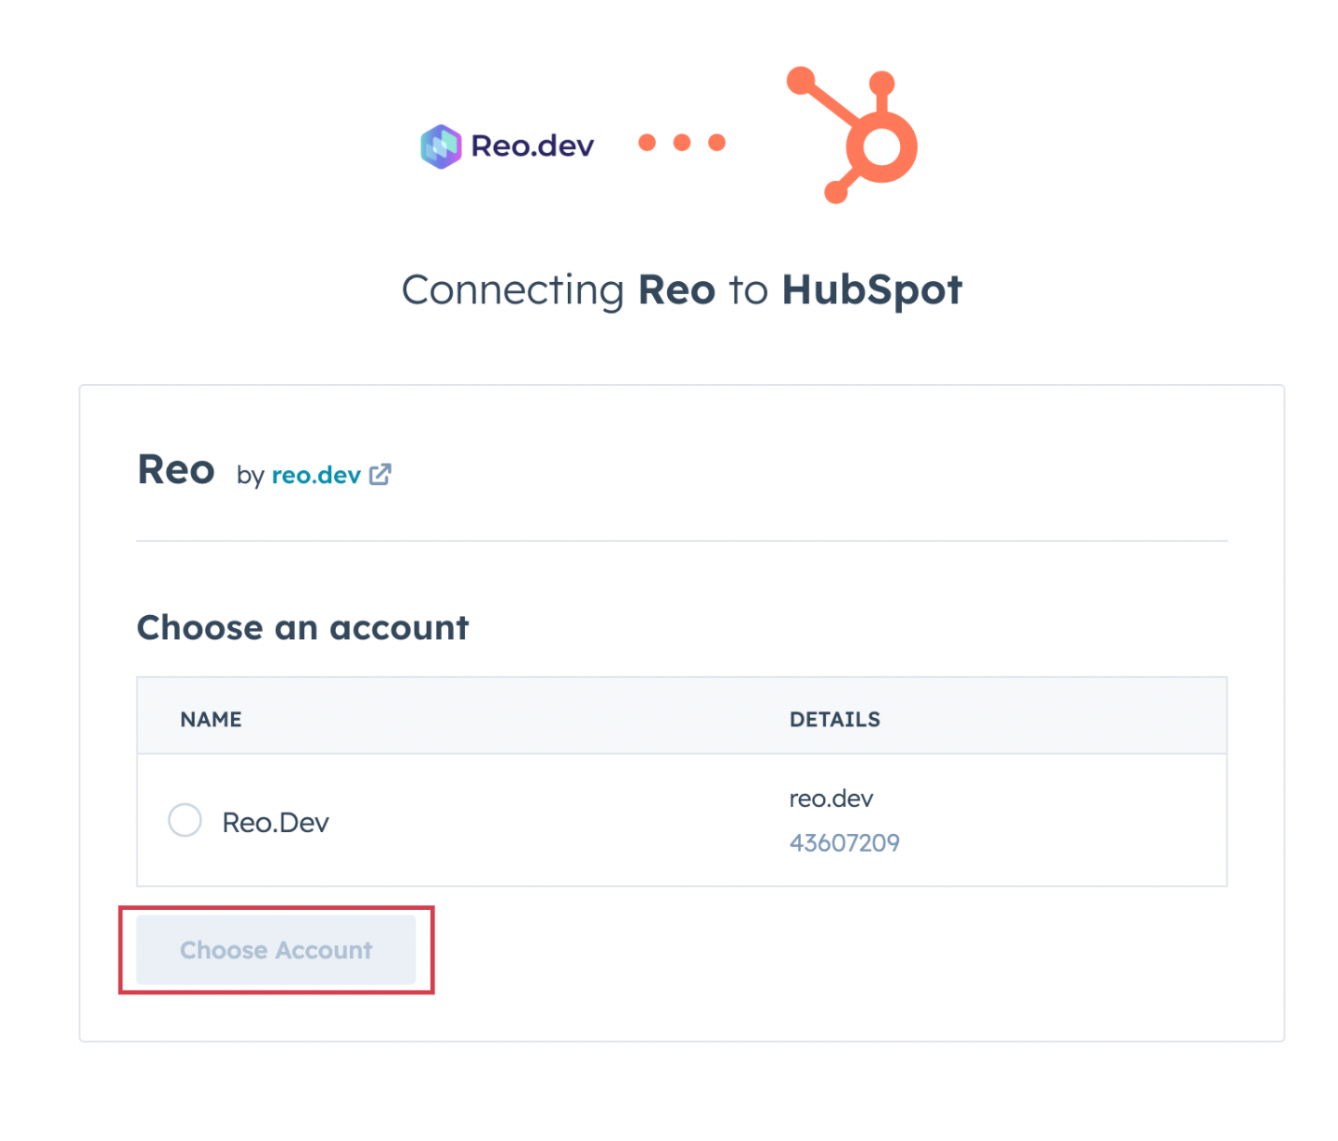
Task: Click the NAME column header
Action: pos(211,720)
